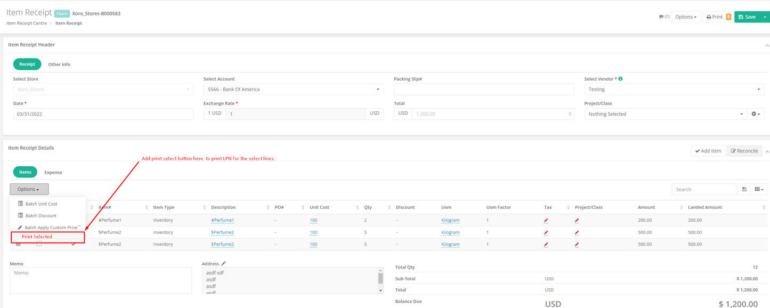Image resolution: width=770 pixels, height=308 pixels.
Task: Click Address box scrollbar down arrow
Action: coord(380,290)
